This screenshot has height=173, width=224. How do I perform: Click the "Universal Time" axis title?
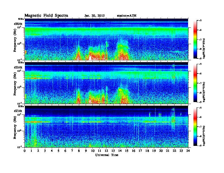coord(107,155)
